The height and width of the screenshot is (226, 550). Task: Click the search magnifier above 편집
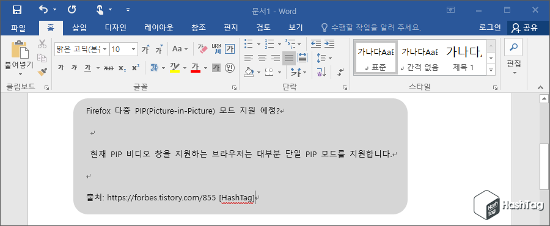pyautogui.click(x=513, y=47)
